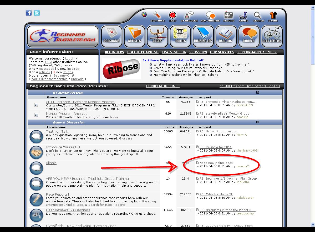Open the Races runner button
Image resolution: width=315 pixels, height=232 pixels.
(157, 36)
